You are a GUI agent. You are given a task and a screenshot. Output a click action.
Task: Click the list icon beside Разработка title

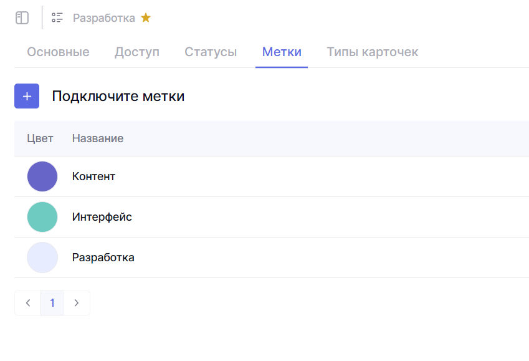[57, 18]
